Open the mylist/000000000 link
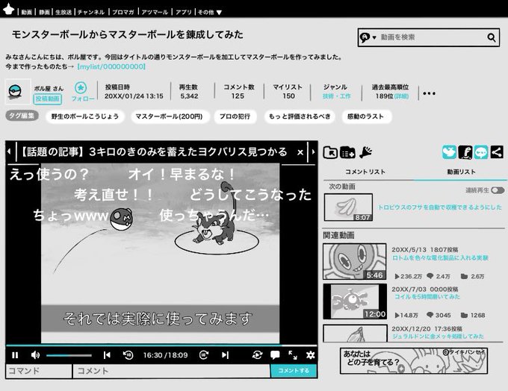Screen dimensions: 508x391 111,66
